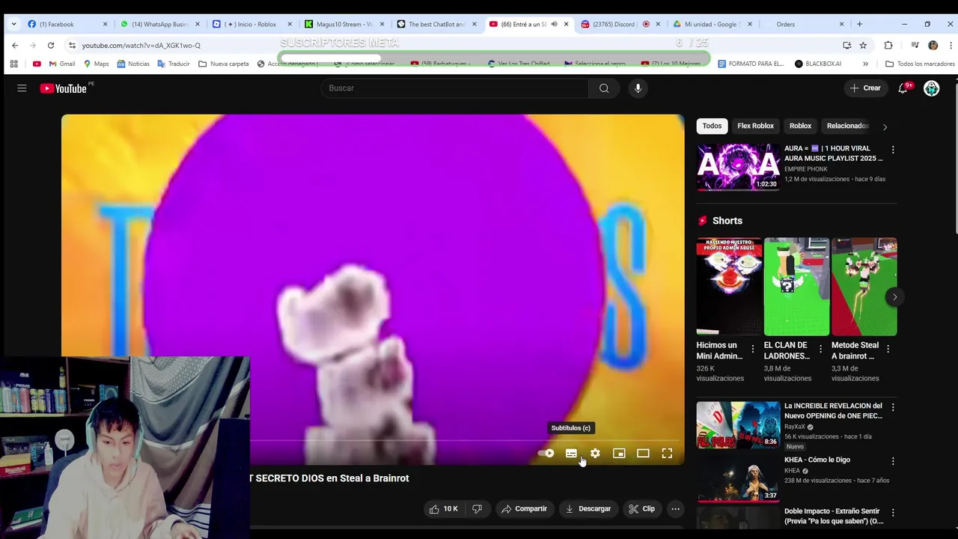Toggle subtitles in the video player
The image size is (958, 539).
pyautogui.click(x=571, y=453)
